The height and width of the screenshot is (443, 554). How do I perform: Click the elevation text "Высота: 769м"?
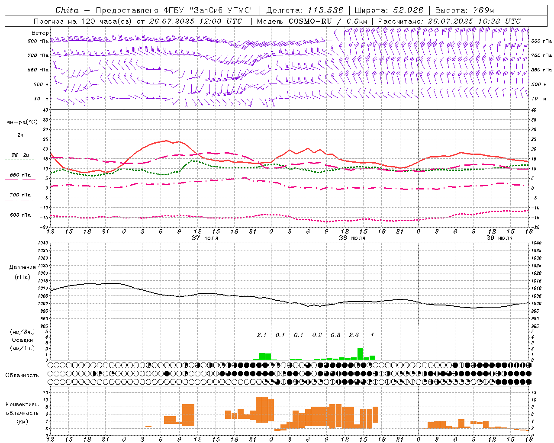click(x=464, y=10)
